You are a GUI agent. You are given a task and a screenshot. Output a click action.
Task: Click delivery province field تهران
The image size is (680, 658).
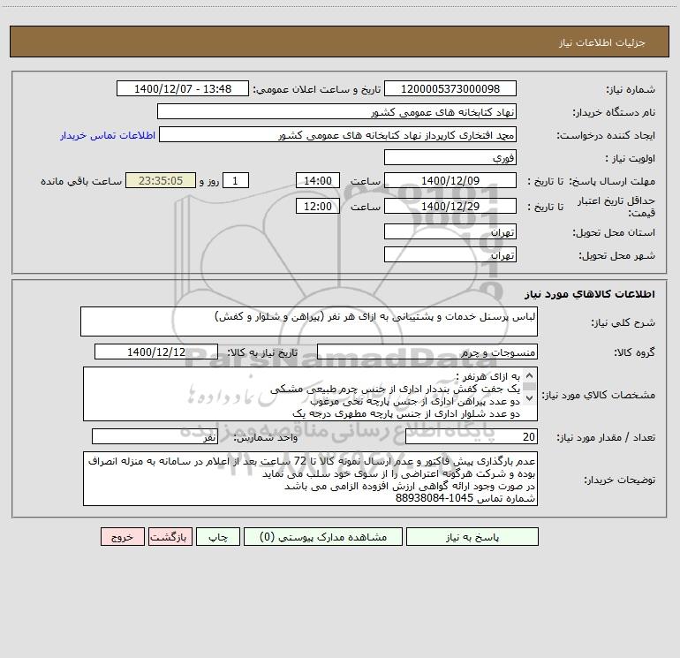(450, 231)
